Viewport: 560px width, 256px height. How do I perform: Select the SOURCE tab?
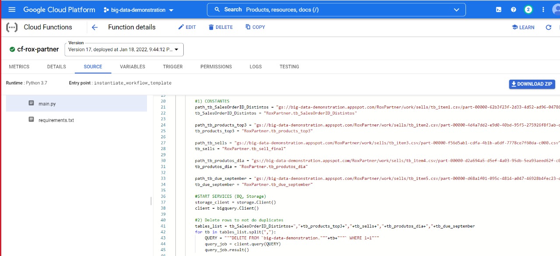pos(93,67)
